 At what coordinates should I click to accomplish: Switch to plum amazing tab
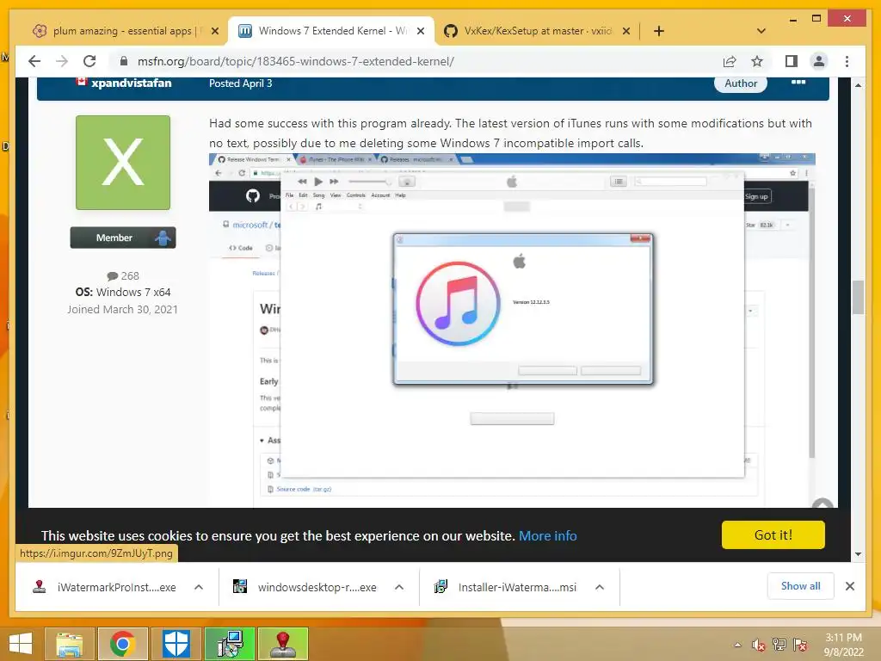[118, 31]
